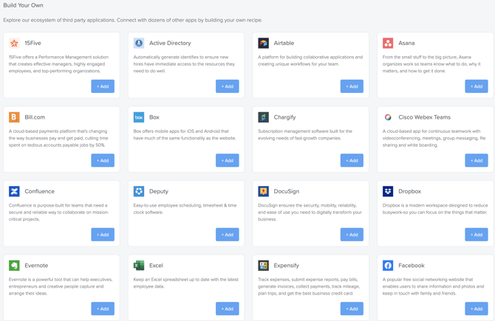The image size is (495, 321).
Task: Add the Facebook app
Action: [477, 308]
